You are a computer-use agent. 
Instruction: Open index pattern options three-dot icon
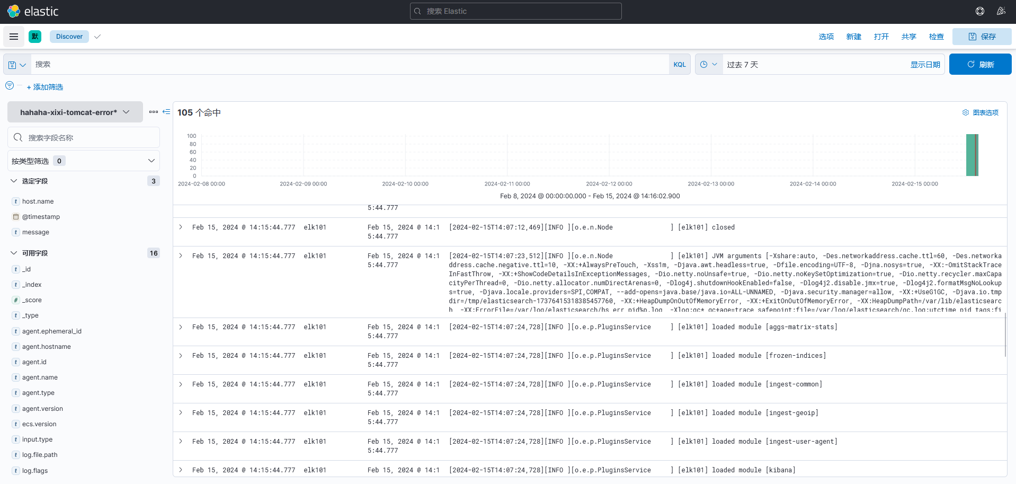[154, 112]
